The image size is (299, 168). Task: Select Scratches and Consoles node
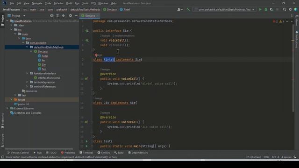coord(26,113)
